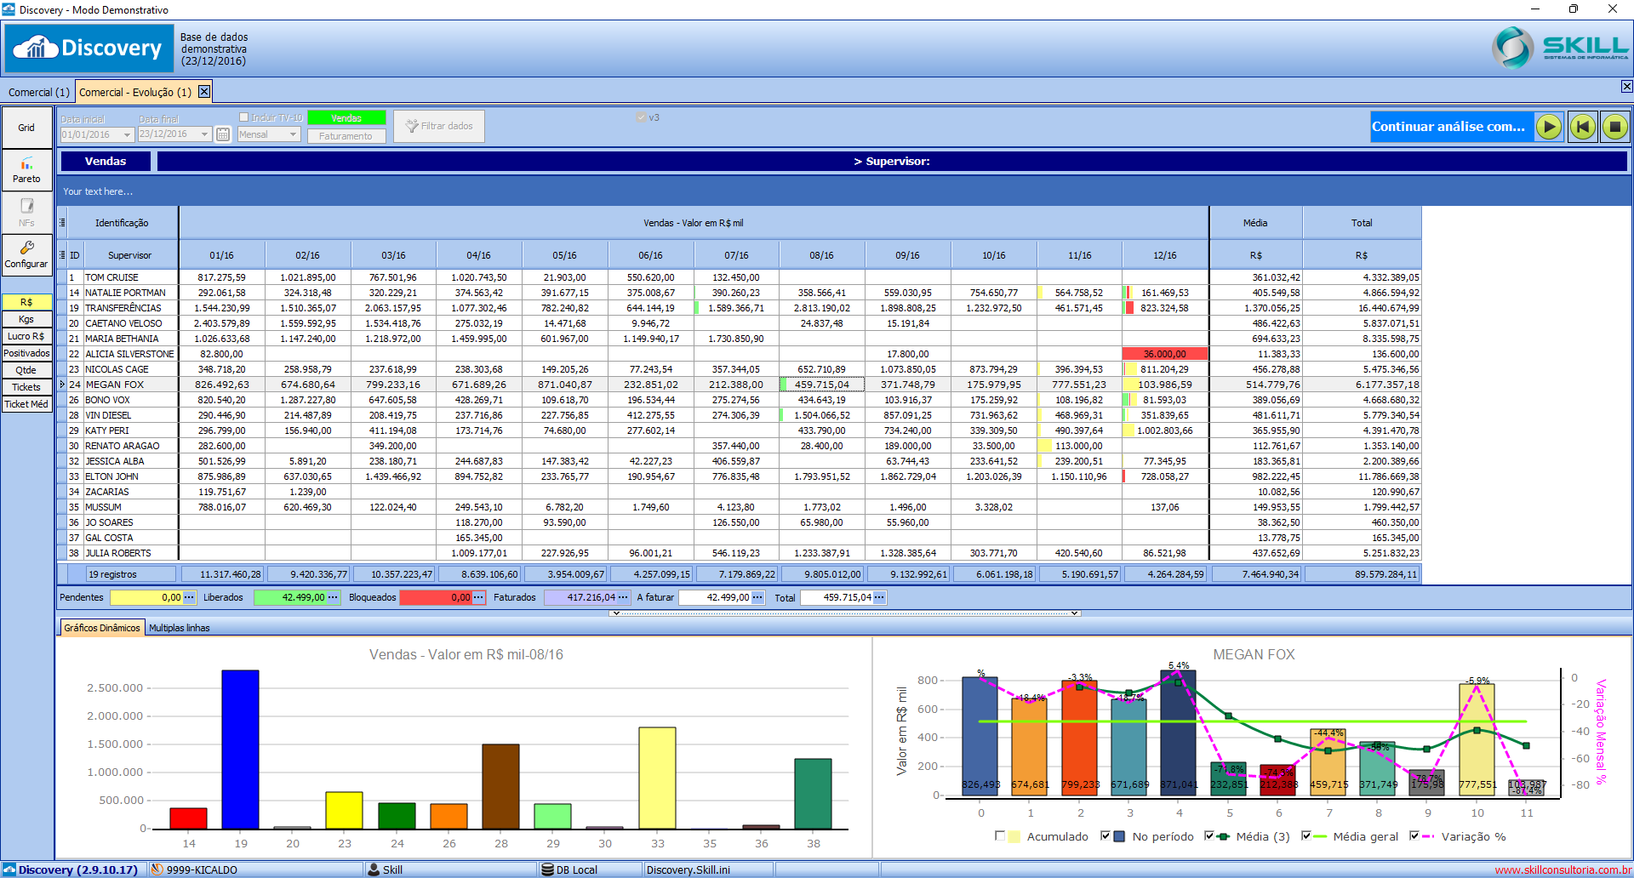
Task: Click the rewind to start button
Action: (1582, 127)
